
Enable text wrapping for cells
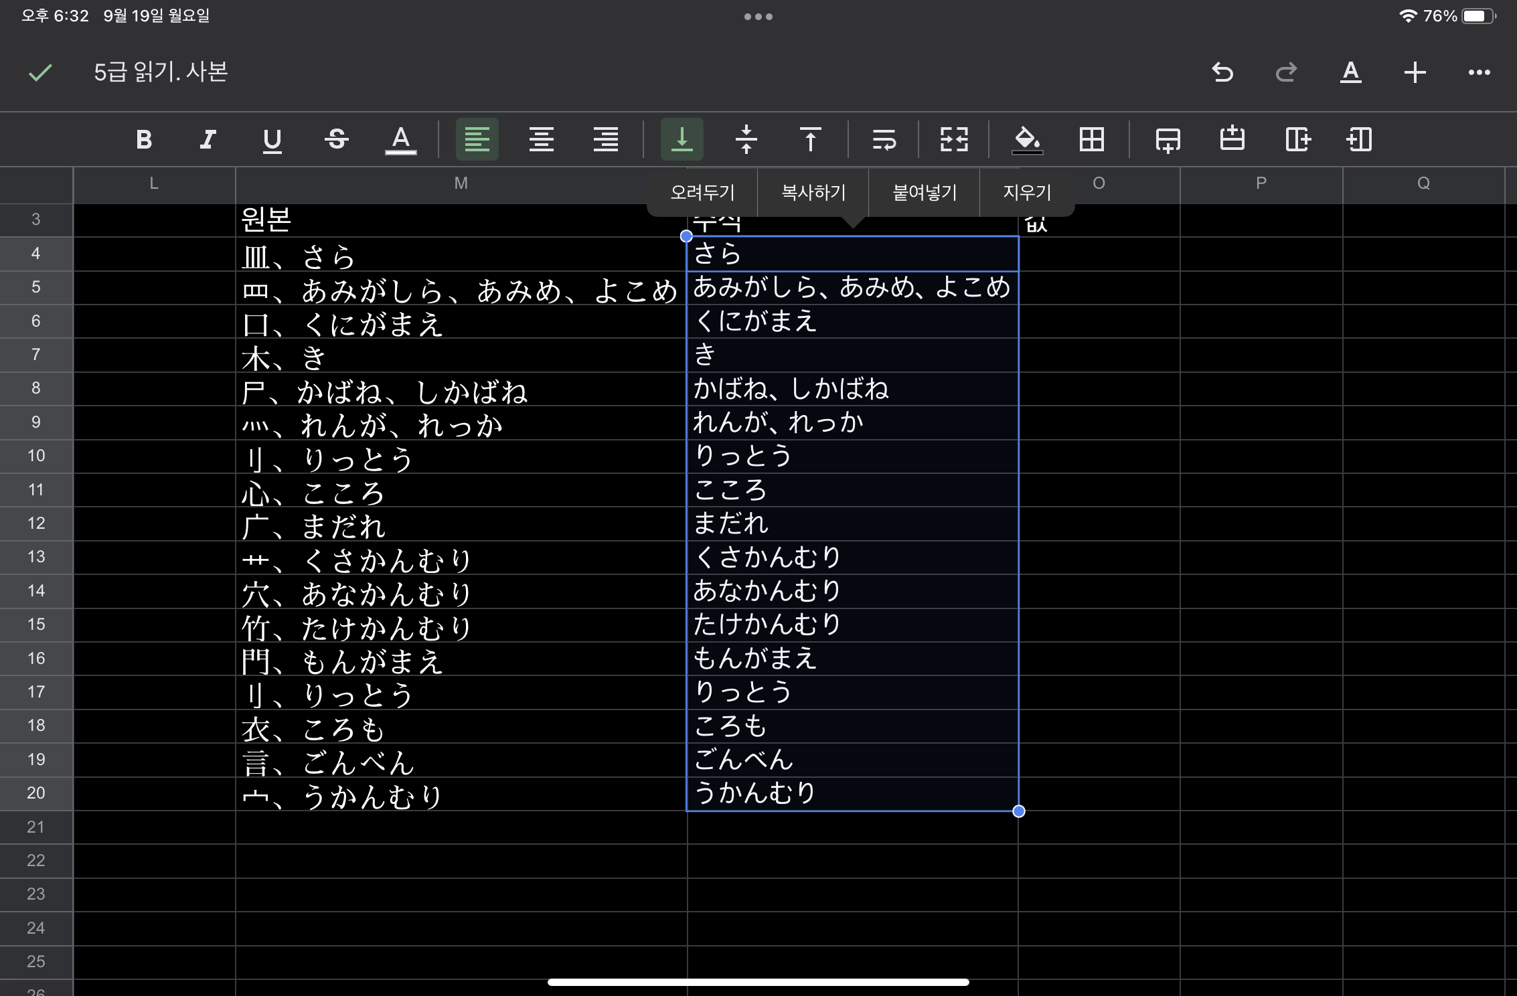pyautogui.click(x=884, y=139)
